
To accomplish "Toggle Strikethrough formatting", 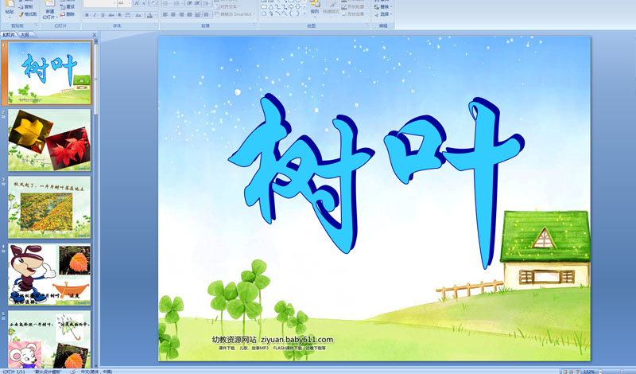I will pos(111,15).
